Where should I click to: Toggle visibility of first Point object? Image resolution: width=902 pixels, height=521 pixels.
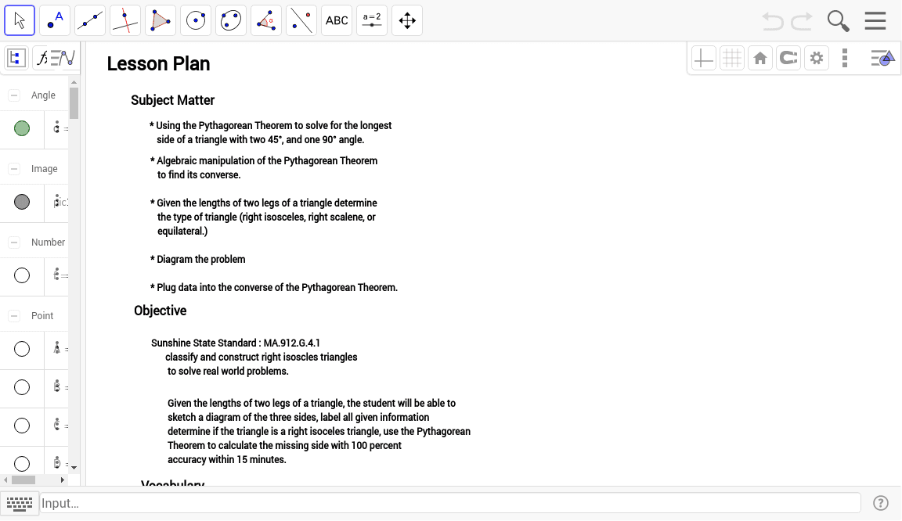22,349
